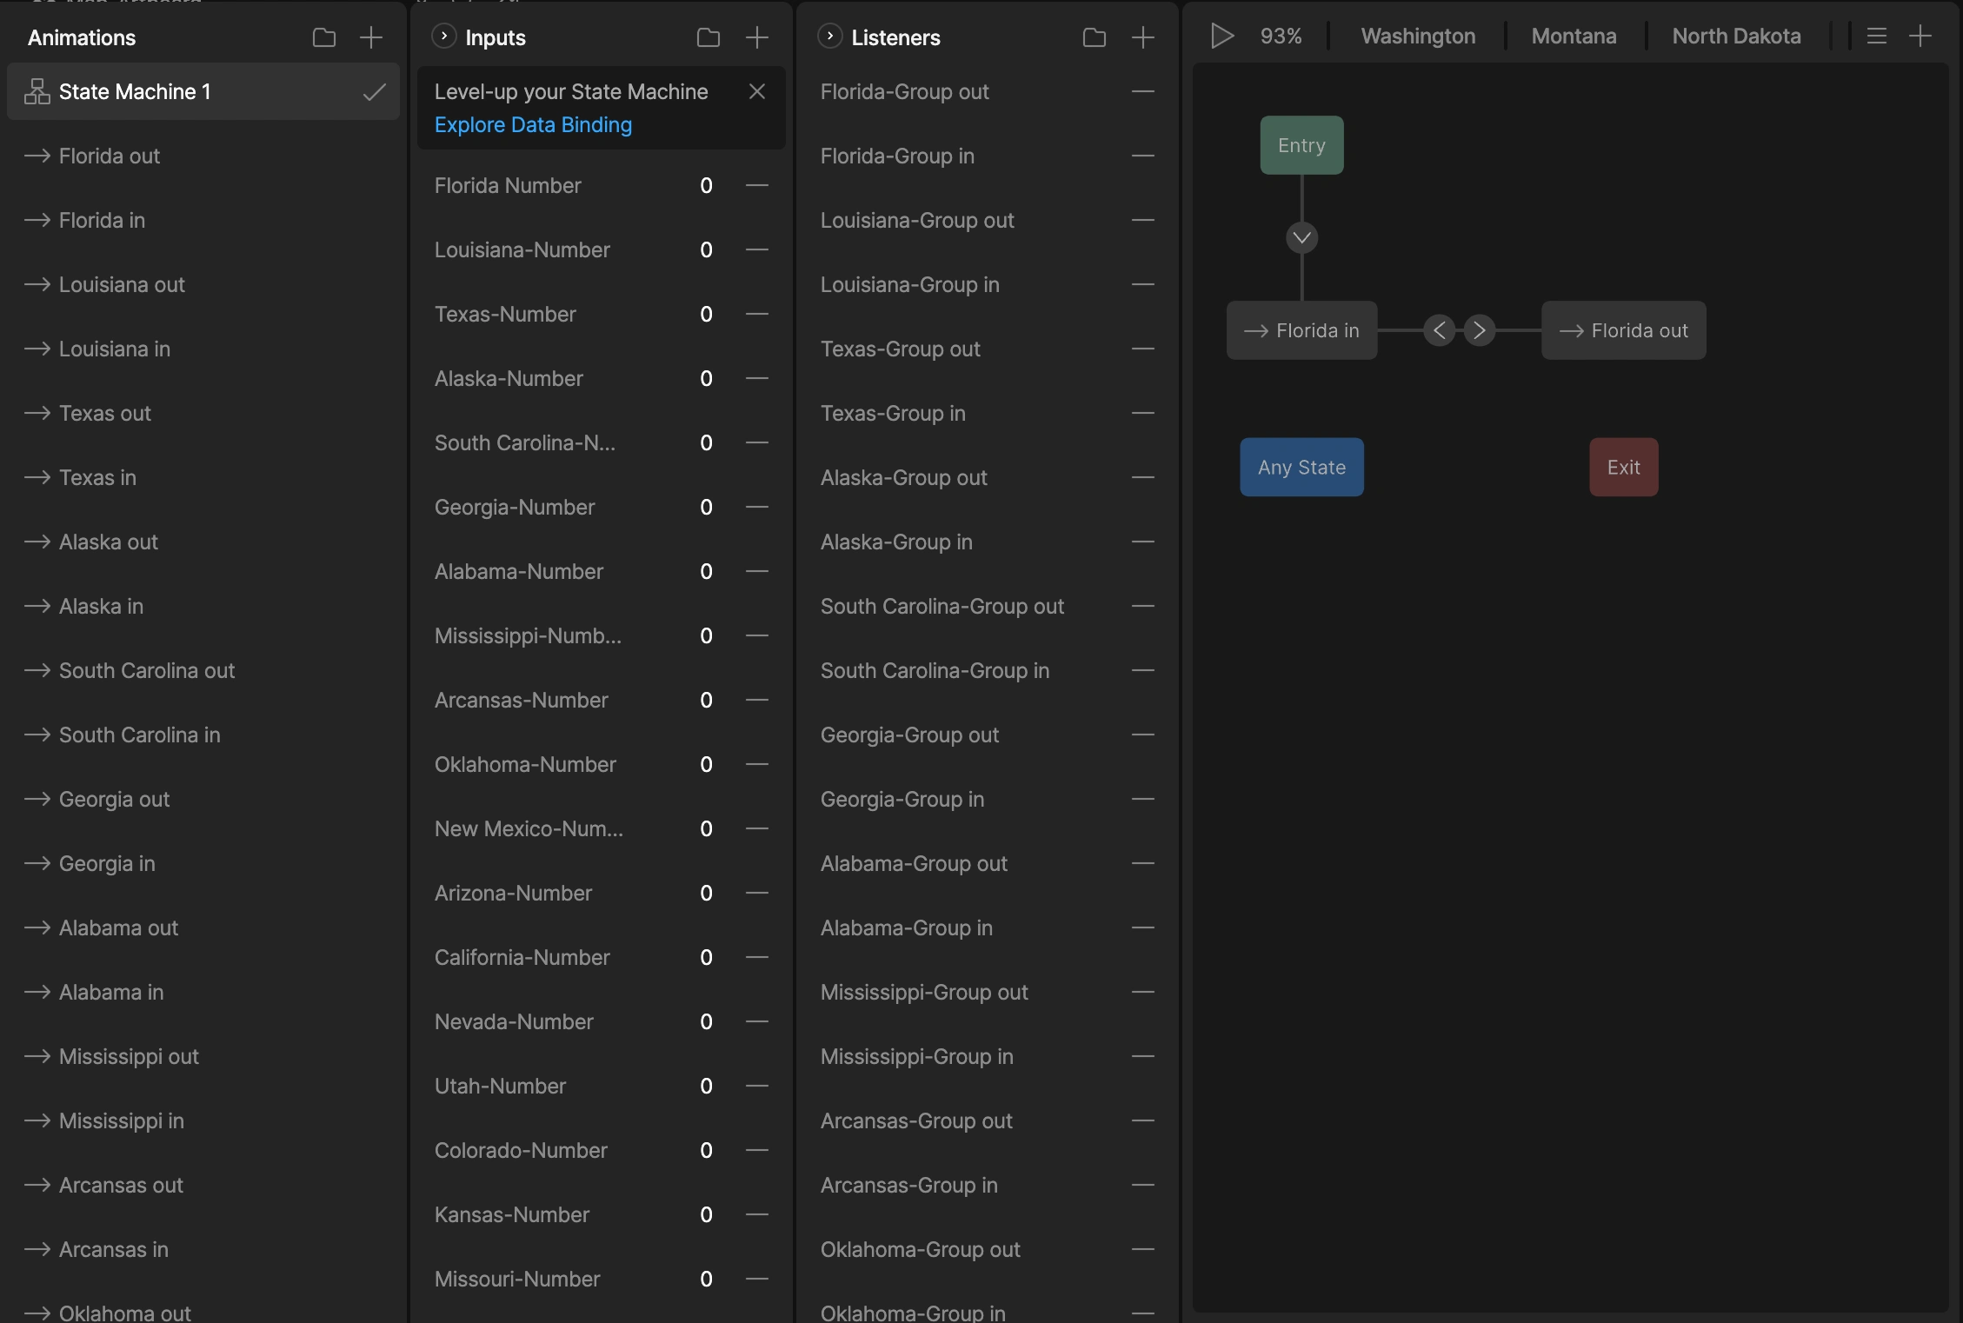Image resolution: width=1963 pixels, height=1323 pixels.
Task: Open the layers list menu icon
Action: tap(1877, 36)
